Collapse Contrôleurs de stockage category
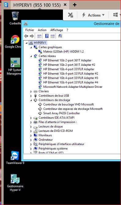Viewport: 121px width, 205px height. pos(31,100)
